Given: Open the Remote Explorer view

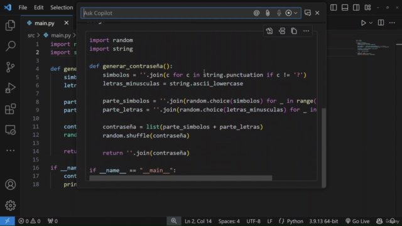Looking at the screenshot, I should tap(10, 130).
